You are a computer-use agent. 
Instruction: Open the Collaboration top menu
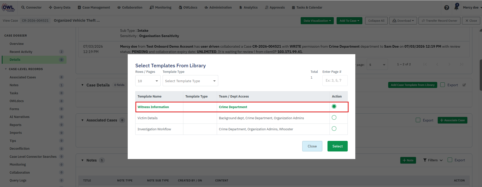tap(130, 8)
